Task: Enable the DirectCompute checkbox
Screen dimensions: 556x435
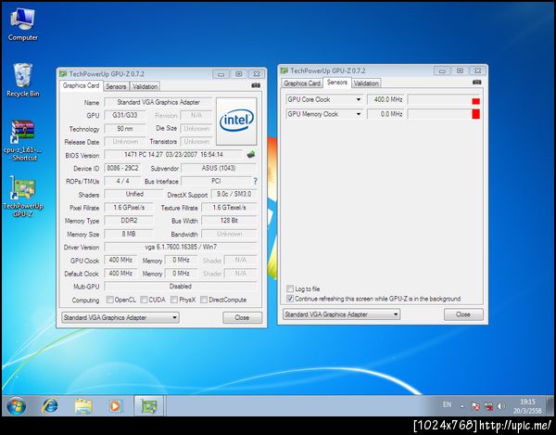Action: (204, 300)
